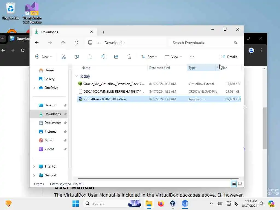Click Chrome page vertical scrollbar thumb

pos(265,128)
